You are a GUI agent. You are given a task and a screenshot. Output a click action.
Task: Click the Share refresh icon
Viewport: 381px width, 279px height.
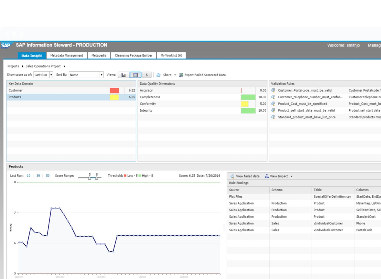point(158,75)
